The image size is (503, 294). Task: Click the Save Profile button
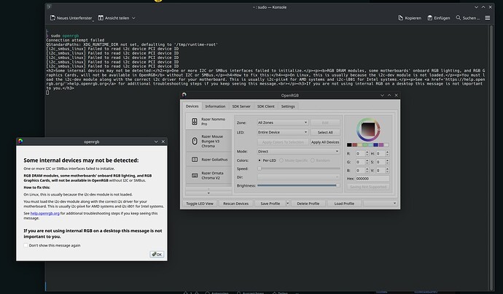(270, 204)
